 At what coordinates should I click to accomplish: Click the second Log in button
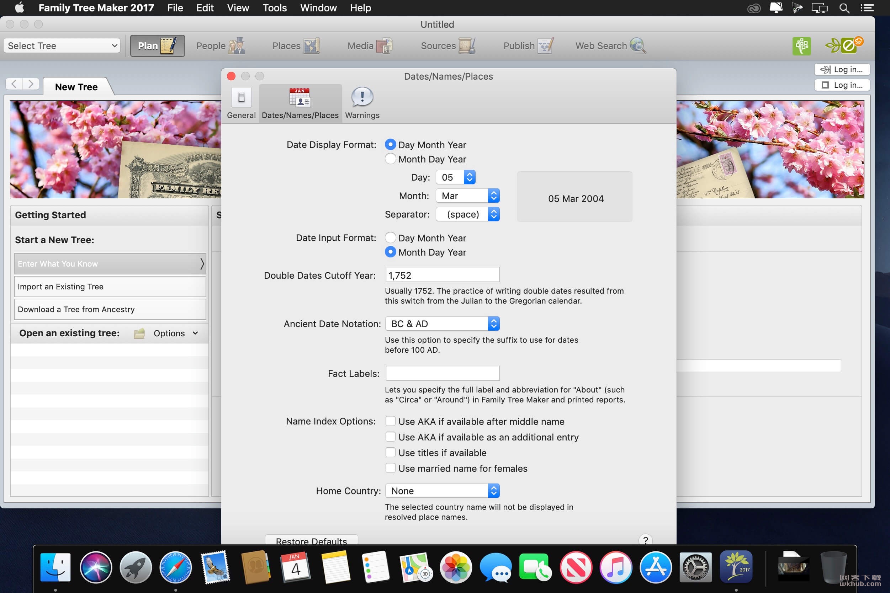842,85
